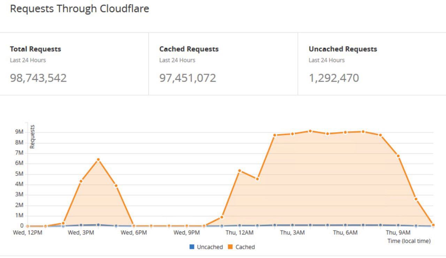This screenshot has width=446, height=258.
Task: Click the cached data point above Thu, 6AM
Action: coord(345,132)
